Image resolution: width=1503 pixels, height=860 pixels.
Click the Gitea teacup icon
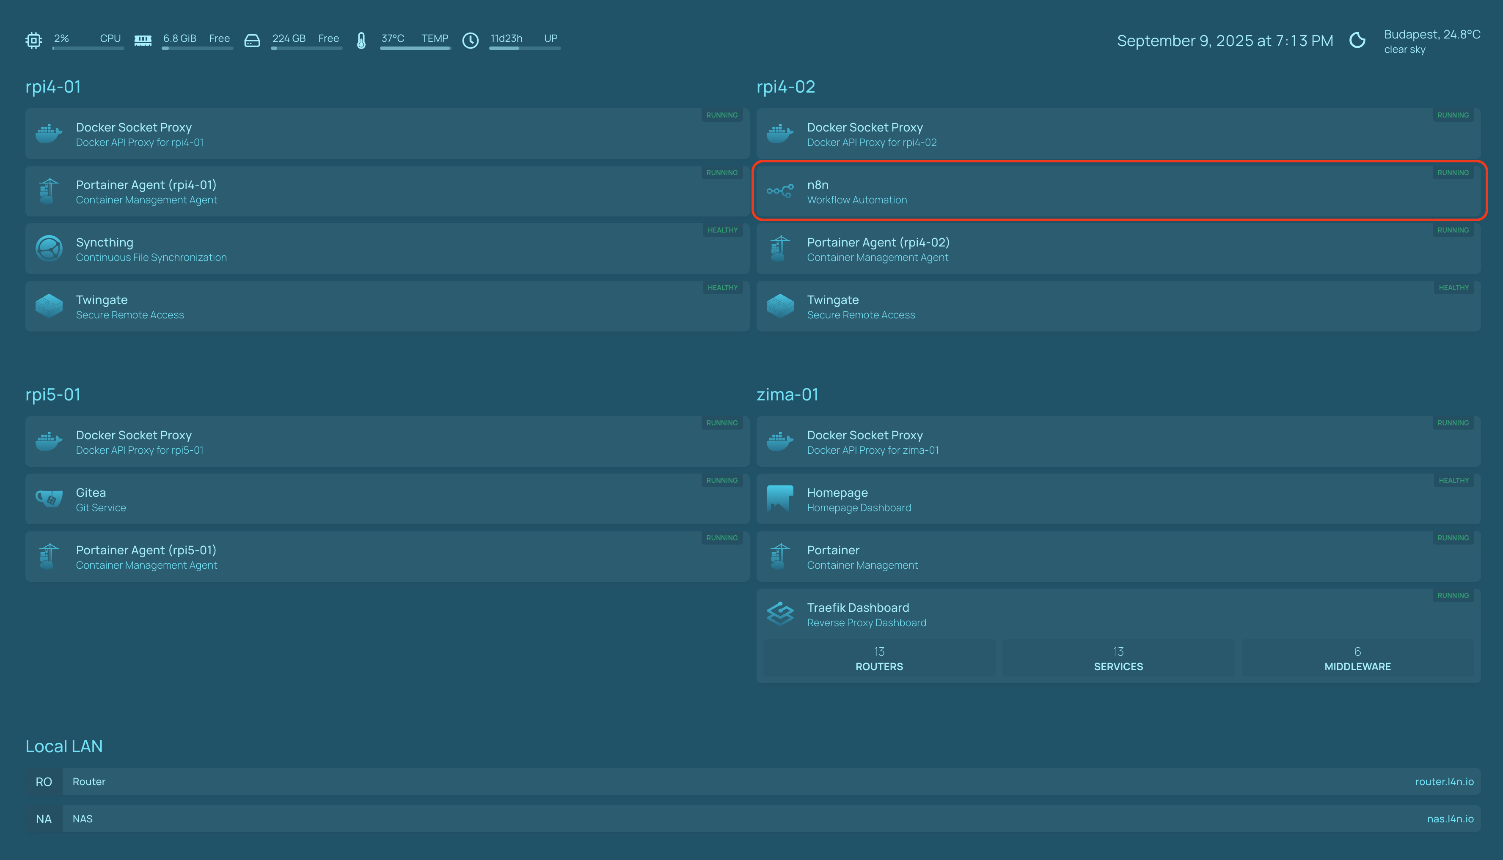(49, 499)
